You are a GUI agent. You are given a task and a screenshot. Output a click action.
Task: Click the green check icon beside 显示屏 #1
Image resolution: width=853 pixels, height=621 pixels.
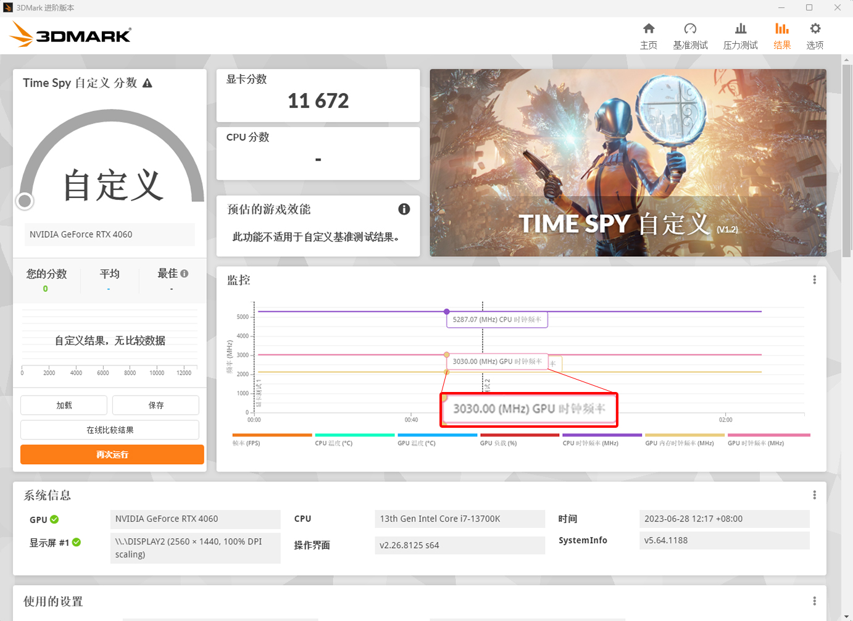(77, 542)
